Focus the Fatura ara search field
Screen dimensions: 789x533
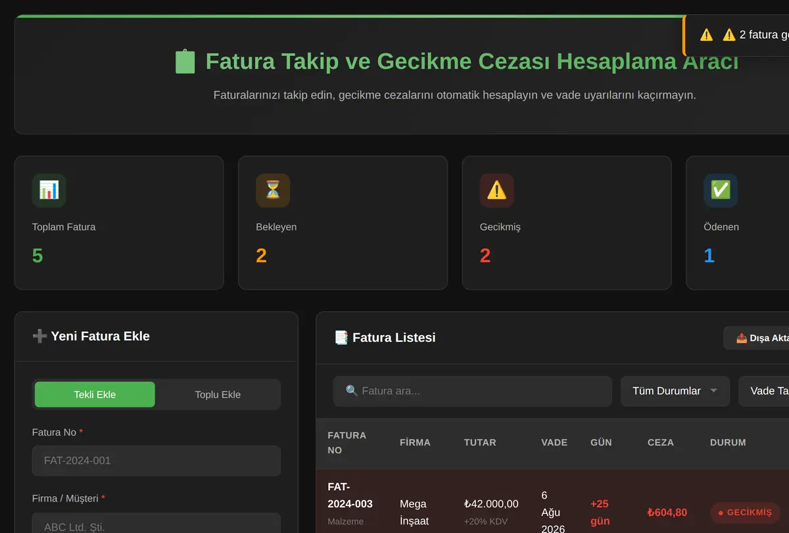[472, 391]
